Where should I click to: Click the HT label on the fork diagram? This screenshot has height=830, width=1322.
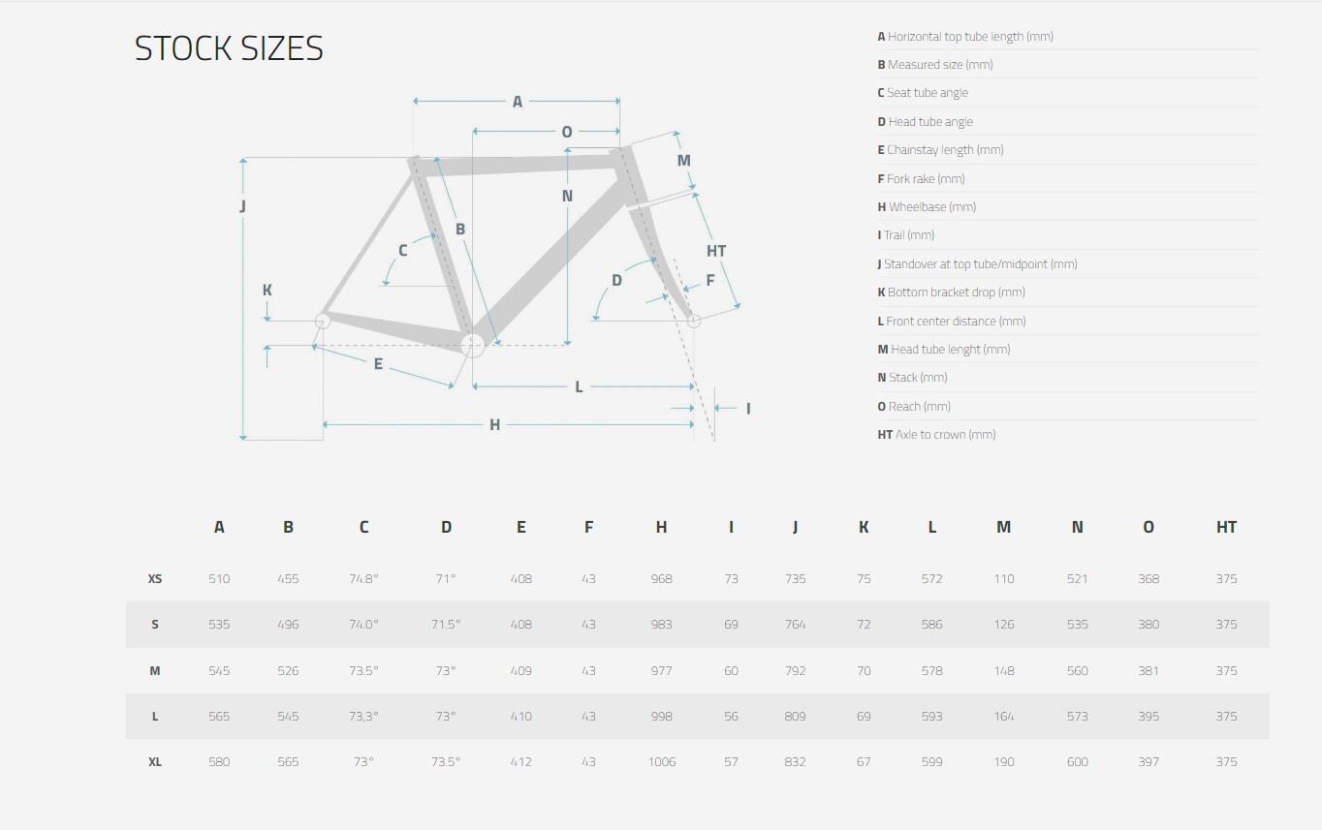(716, 251)
